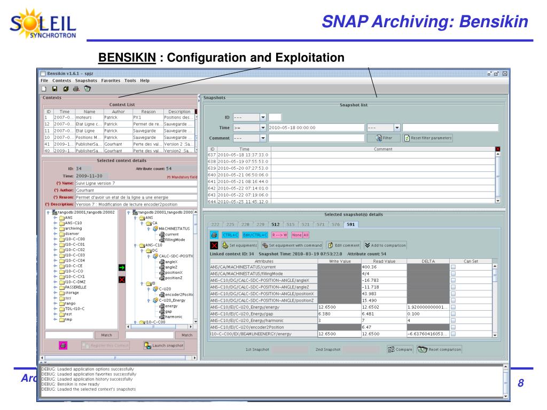
Task: Open the File menu
Action: 44,81
